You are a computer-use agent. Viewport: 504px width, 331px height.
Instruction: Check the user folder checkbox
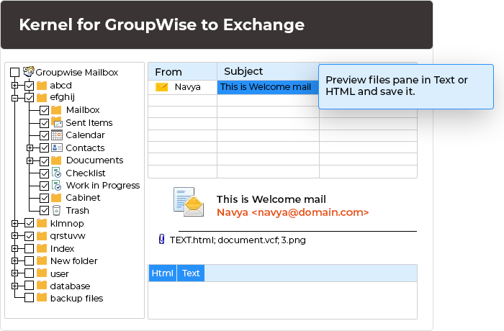click(30, 273)
